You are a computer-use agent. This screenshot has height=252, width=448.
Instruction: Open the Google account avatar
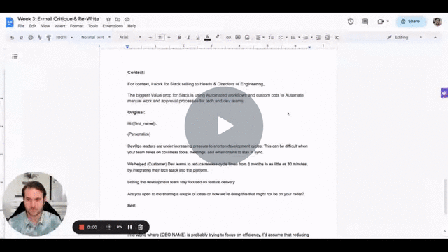(437, 22)
